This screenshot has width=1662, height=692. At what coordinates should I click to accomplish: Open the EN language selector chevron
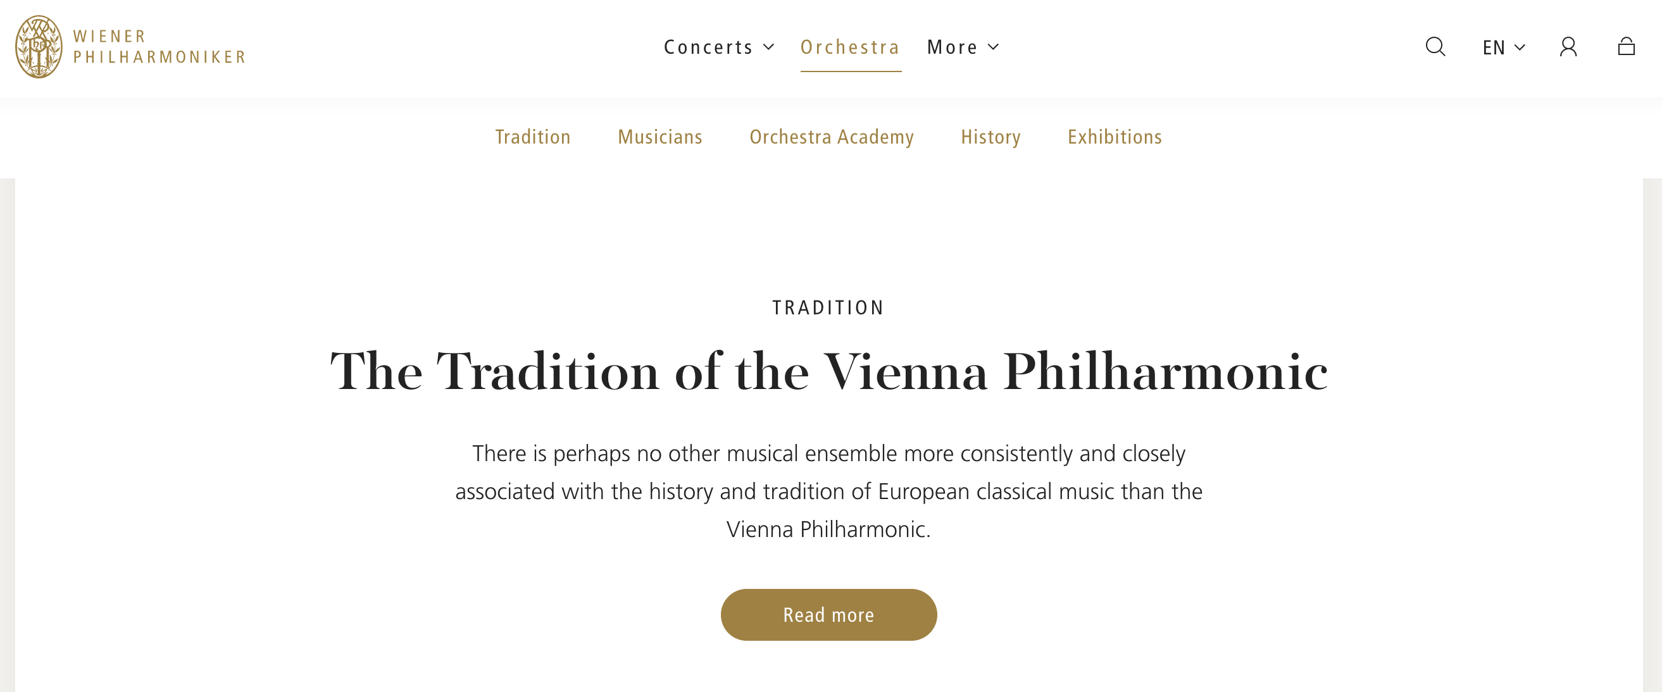pyautogui.click(x=1520, y=47)
